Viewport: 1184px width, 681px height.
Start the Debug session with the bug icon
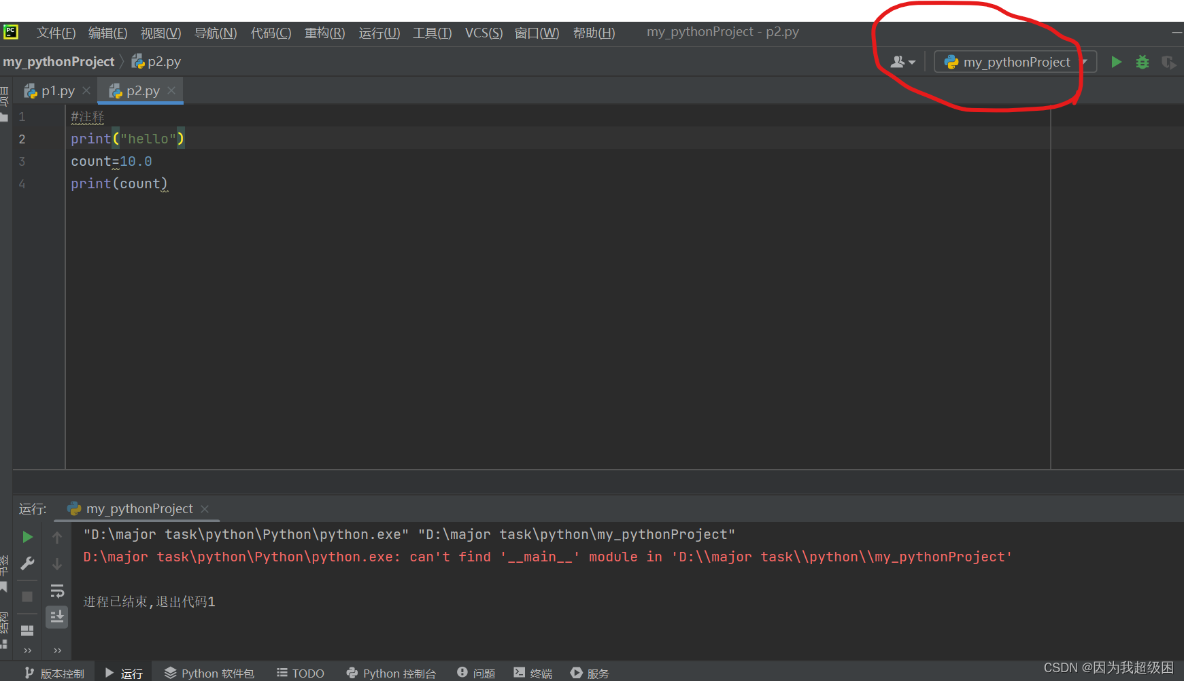1142,61
